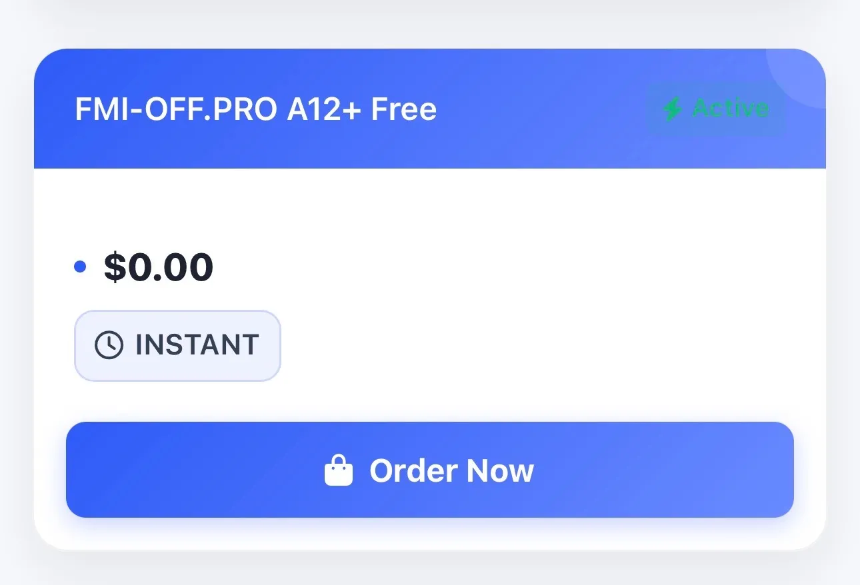Select the green Active status badge text
This screenshot has height=585, width=860.
click(x=731, y=108)
